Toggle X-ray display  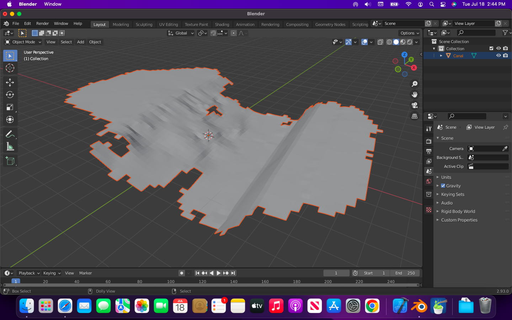pyautogui.click(x=380, y=42)
